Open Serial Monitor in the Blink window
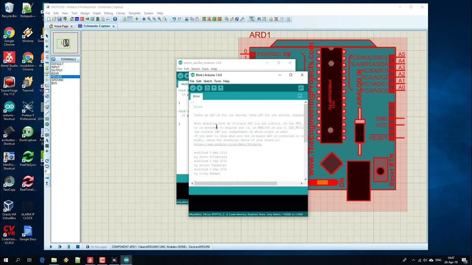 (x=301, y=88)
